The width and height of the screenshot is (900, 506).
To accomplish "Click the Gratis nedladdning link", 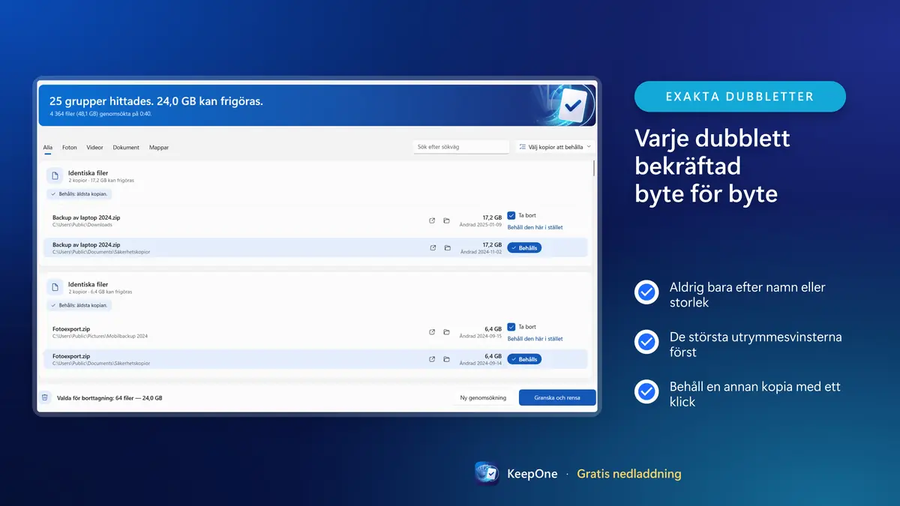I will [629, 474].
